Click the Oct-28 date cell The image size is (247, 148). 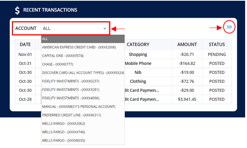[25, 99]
